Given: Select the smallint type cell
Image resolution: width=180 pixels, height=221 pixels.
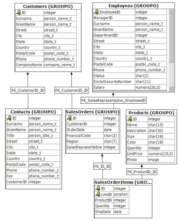Looking at the screenshot, I should point(121,194).
